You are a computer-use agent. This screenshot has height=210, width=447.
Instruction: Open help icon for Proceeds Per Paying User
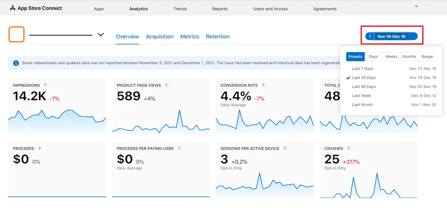[x=179, y=148]
